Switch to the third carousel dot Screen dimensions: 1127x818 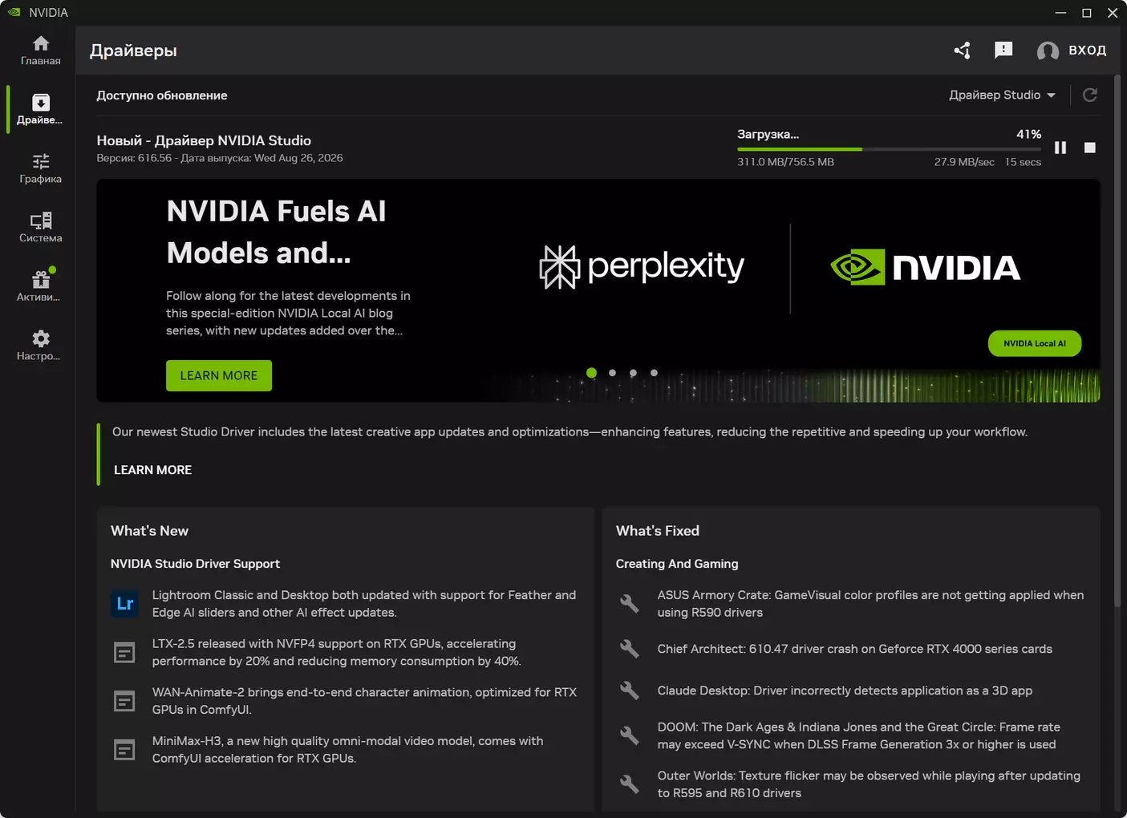click(x=634, y=373)
